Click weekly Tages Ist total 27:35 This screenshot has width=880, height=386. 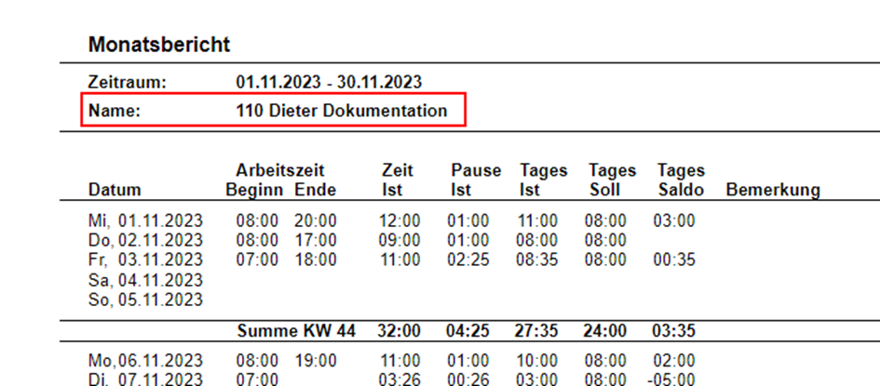pyautogui.click(x=536, y=331)
